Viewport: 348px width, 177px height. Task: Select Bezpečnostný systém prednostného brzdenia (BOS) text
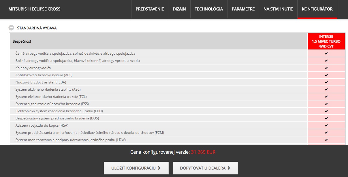click(57, 118)
